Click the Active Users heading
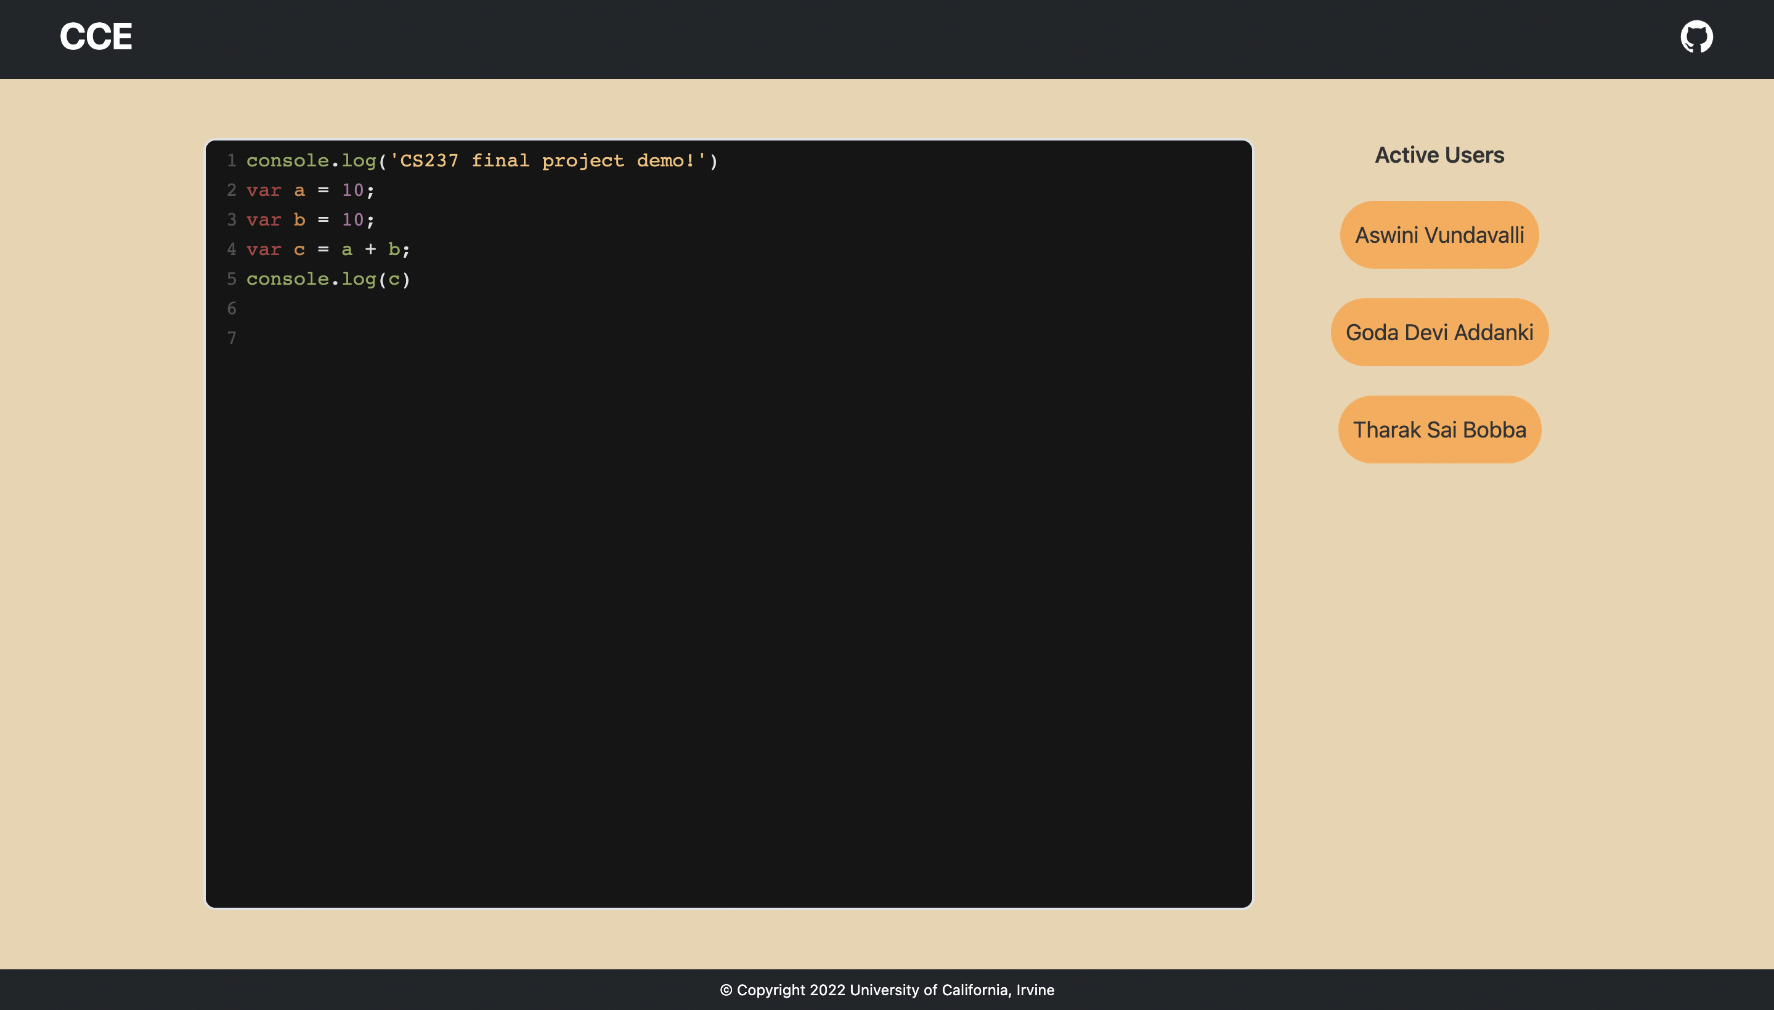Viewport: 1774px width, 1010px height. [1438, 155]
